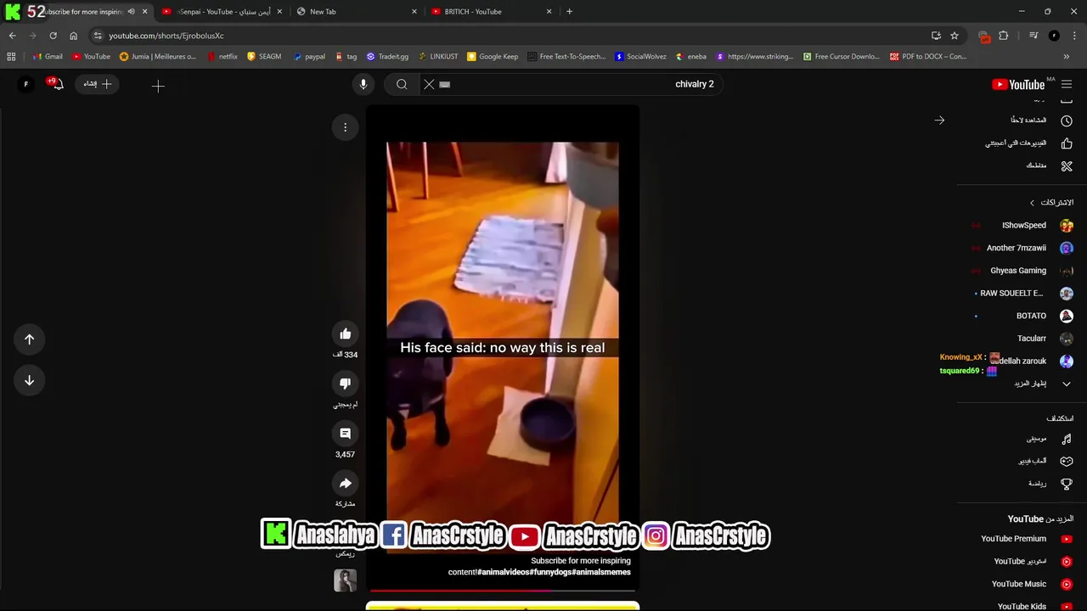Open the Google Keep bookmark

pyautogui.click(x=493, y=57)
